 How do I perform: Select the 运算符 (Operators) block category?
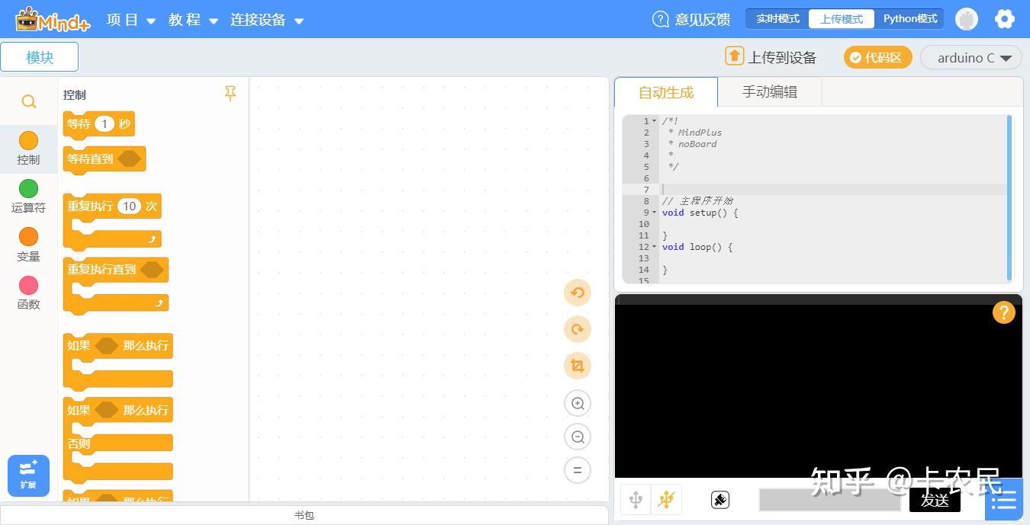pos(28,195)
